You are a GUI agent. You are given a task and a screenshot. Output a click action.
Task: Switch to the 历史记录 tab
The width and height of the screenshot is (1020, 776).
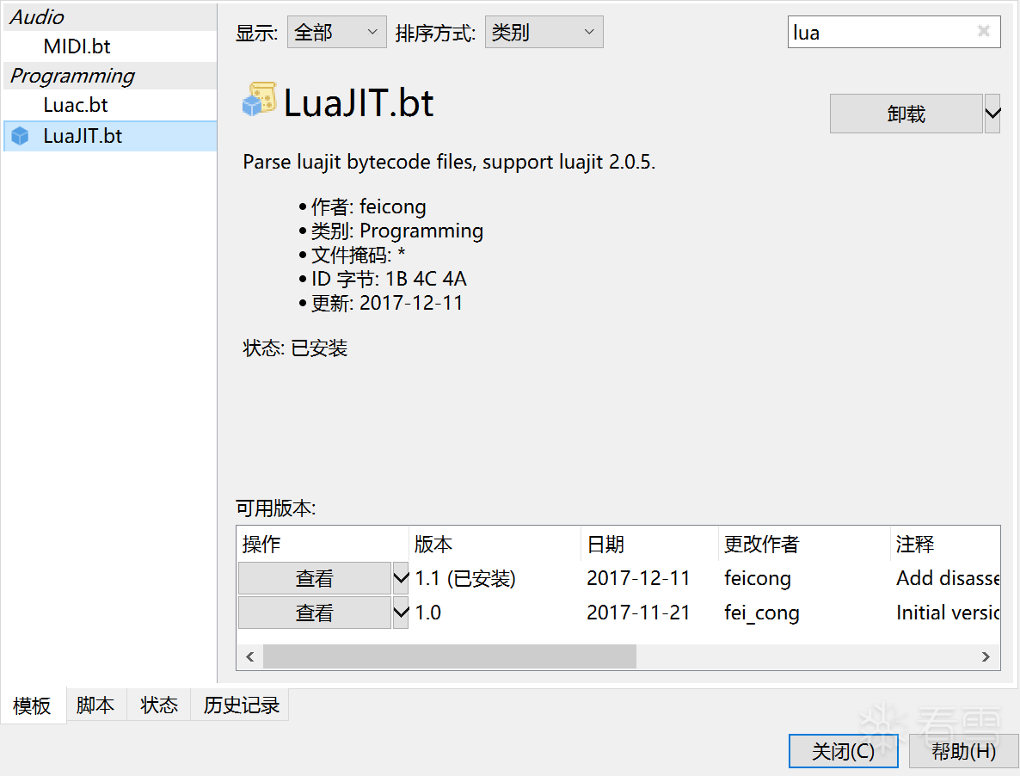point(240,705)
